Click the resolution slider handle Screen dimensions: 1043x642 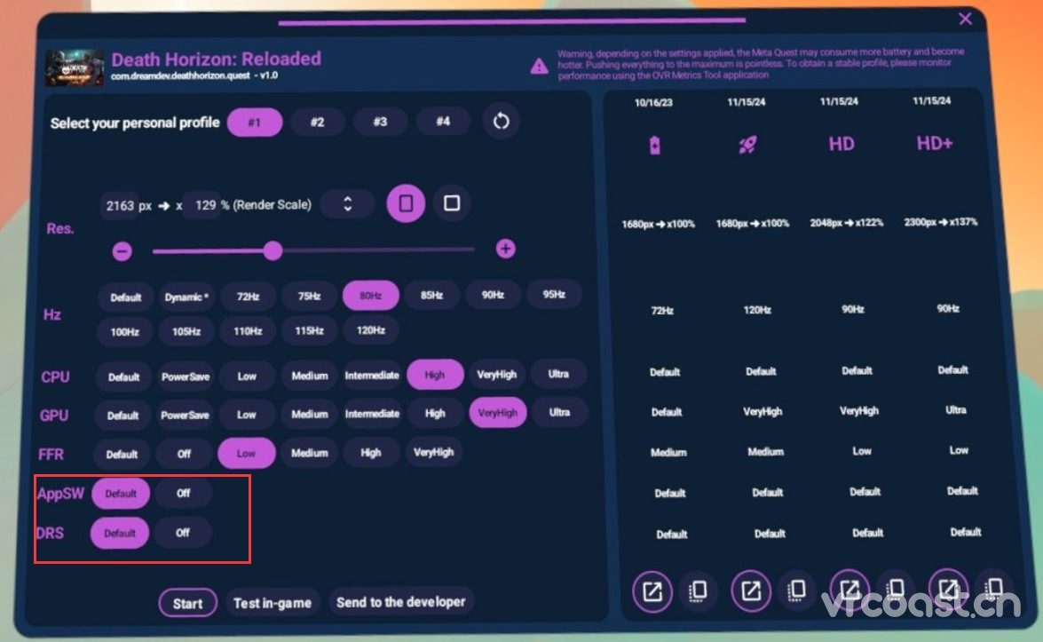coord(272,250)
